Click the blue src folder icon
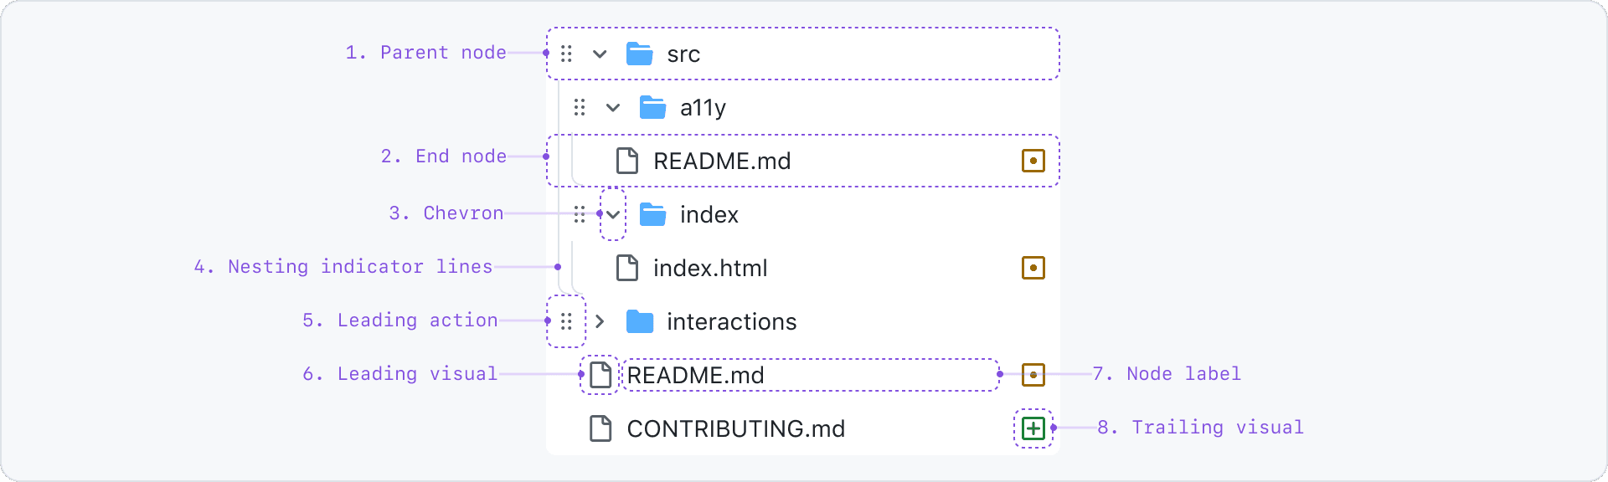Image resolution: width=1608 pixels, height=482 pixels. tap(640, 54)
